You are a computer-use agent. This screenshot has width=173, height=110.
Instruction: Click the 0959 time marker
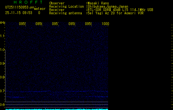88,24
